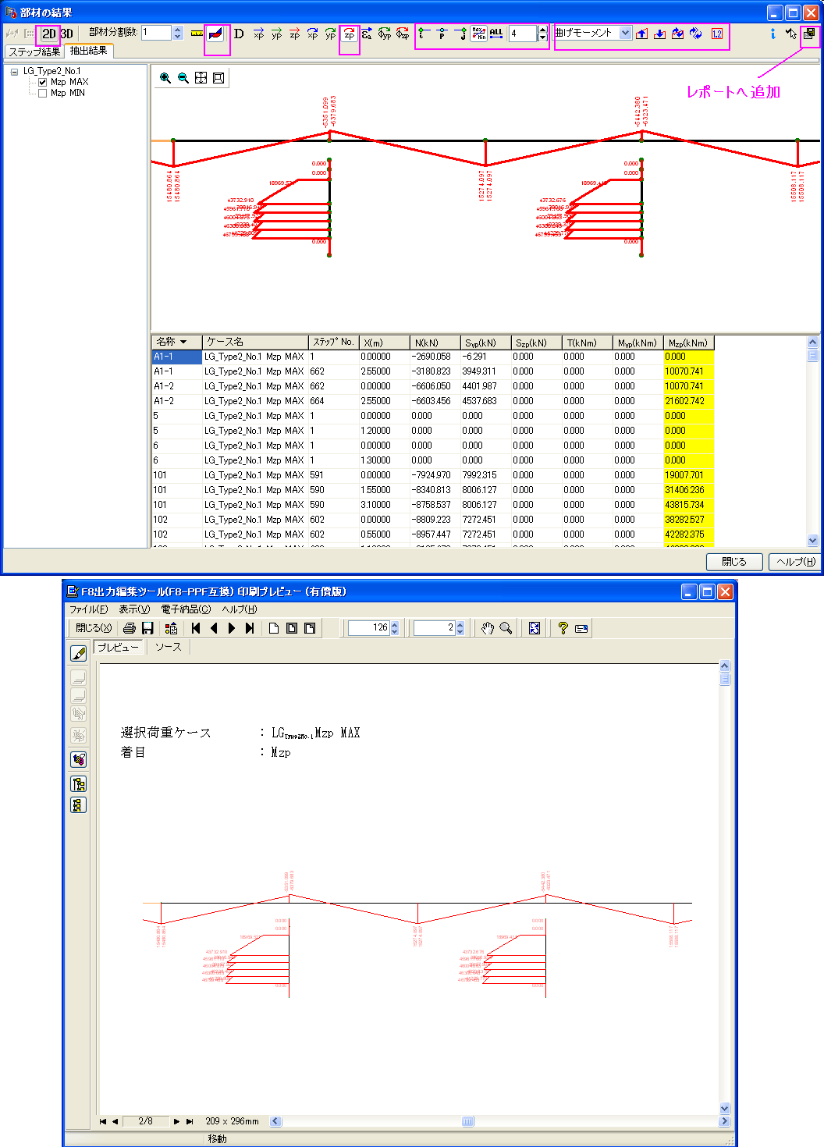Zoom out on the diagram view

183,78
